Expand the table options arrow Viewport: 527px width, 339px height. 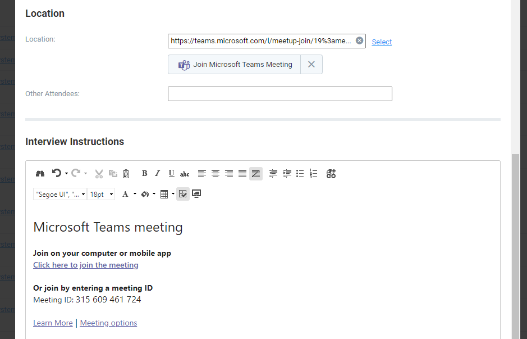pos(173,194)
